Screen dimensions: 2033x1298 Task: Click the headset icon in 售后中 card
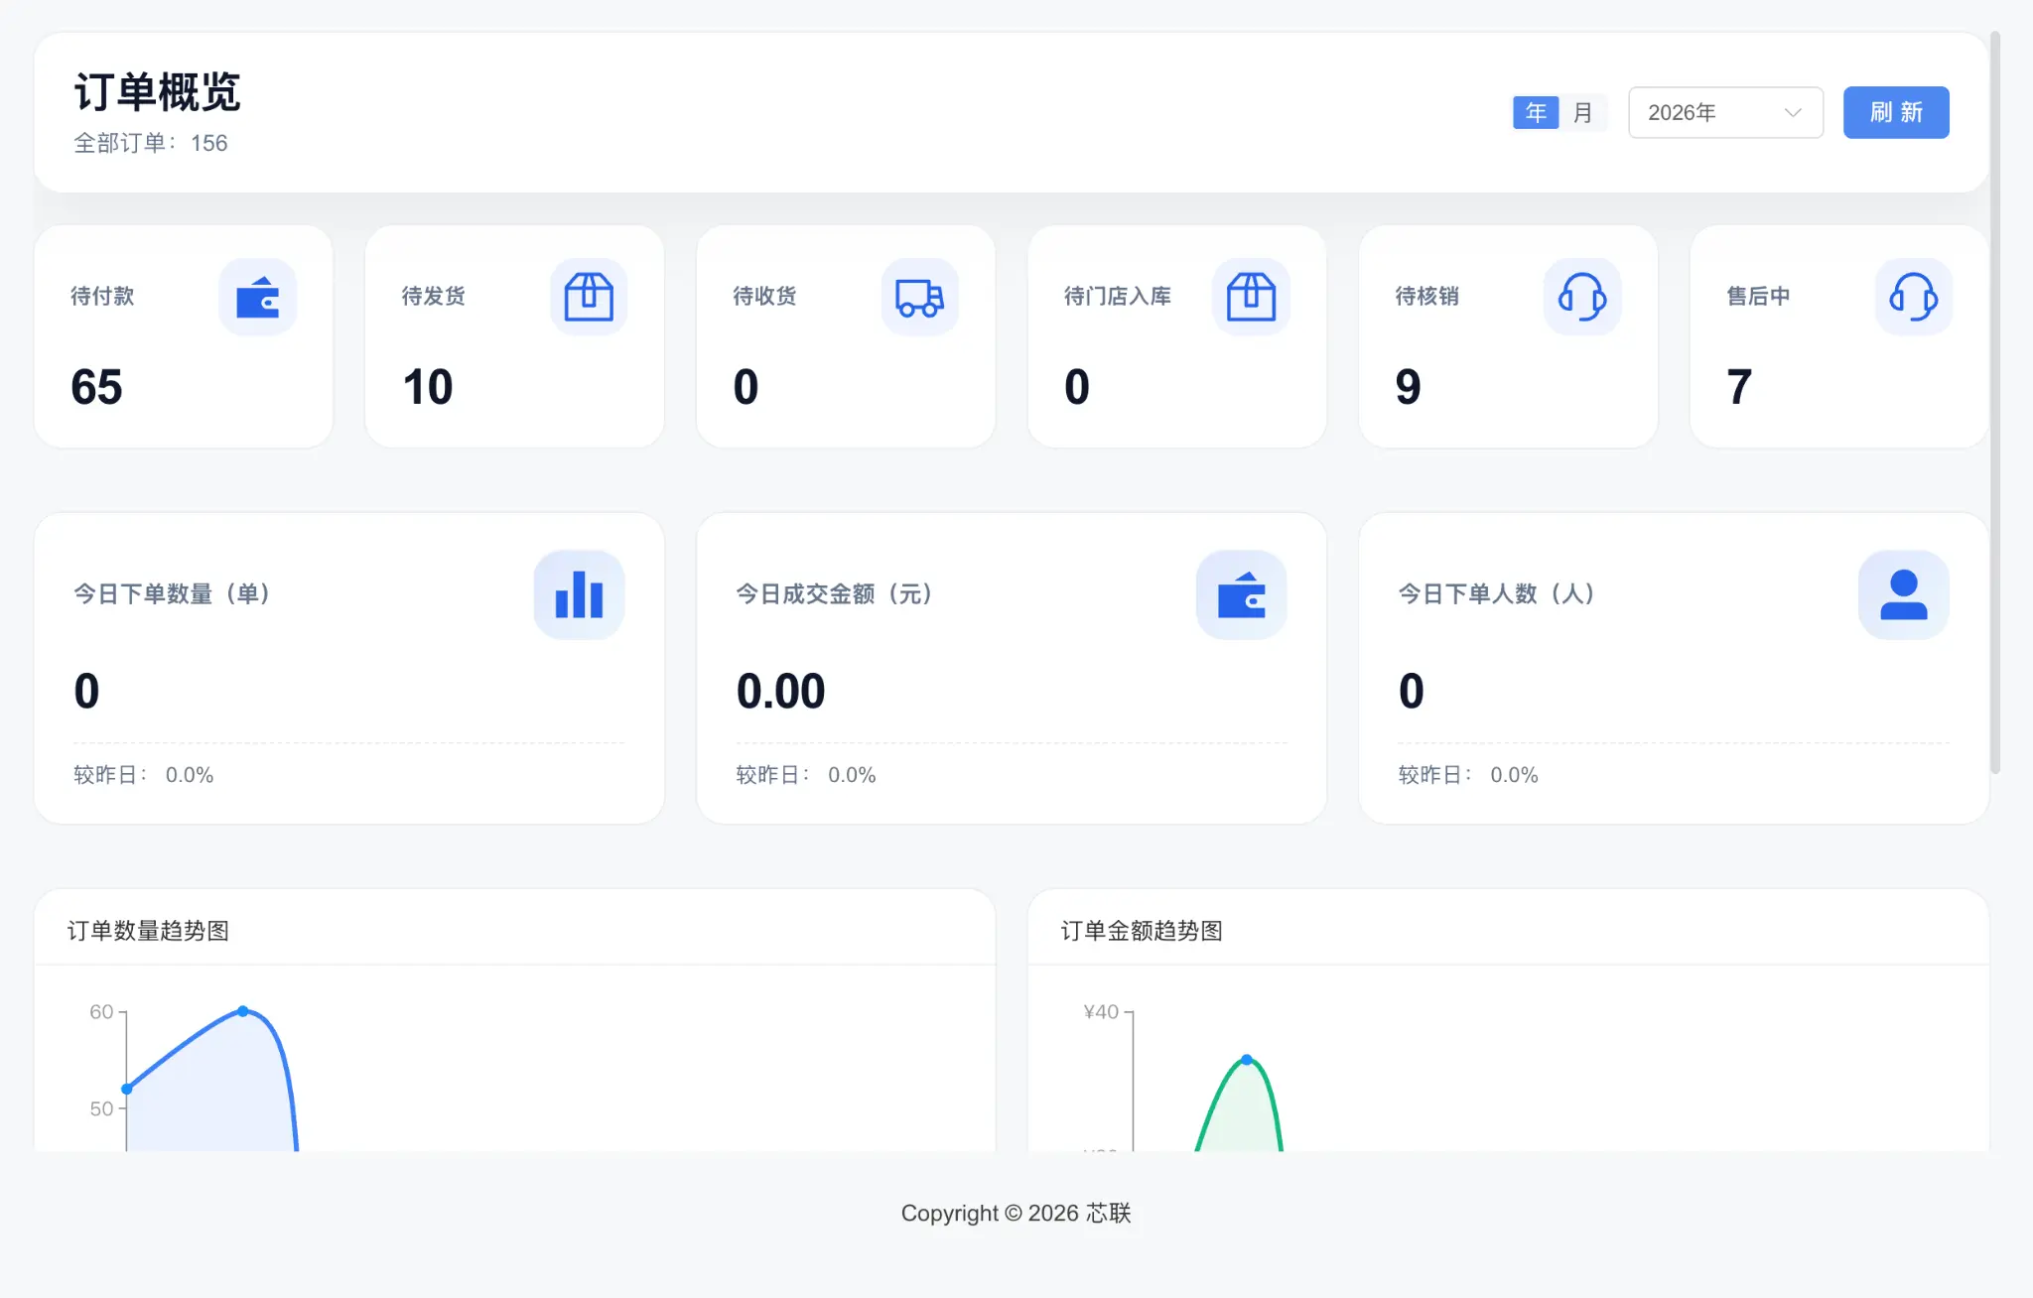pos(1913,297)
